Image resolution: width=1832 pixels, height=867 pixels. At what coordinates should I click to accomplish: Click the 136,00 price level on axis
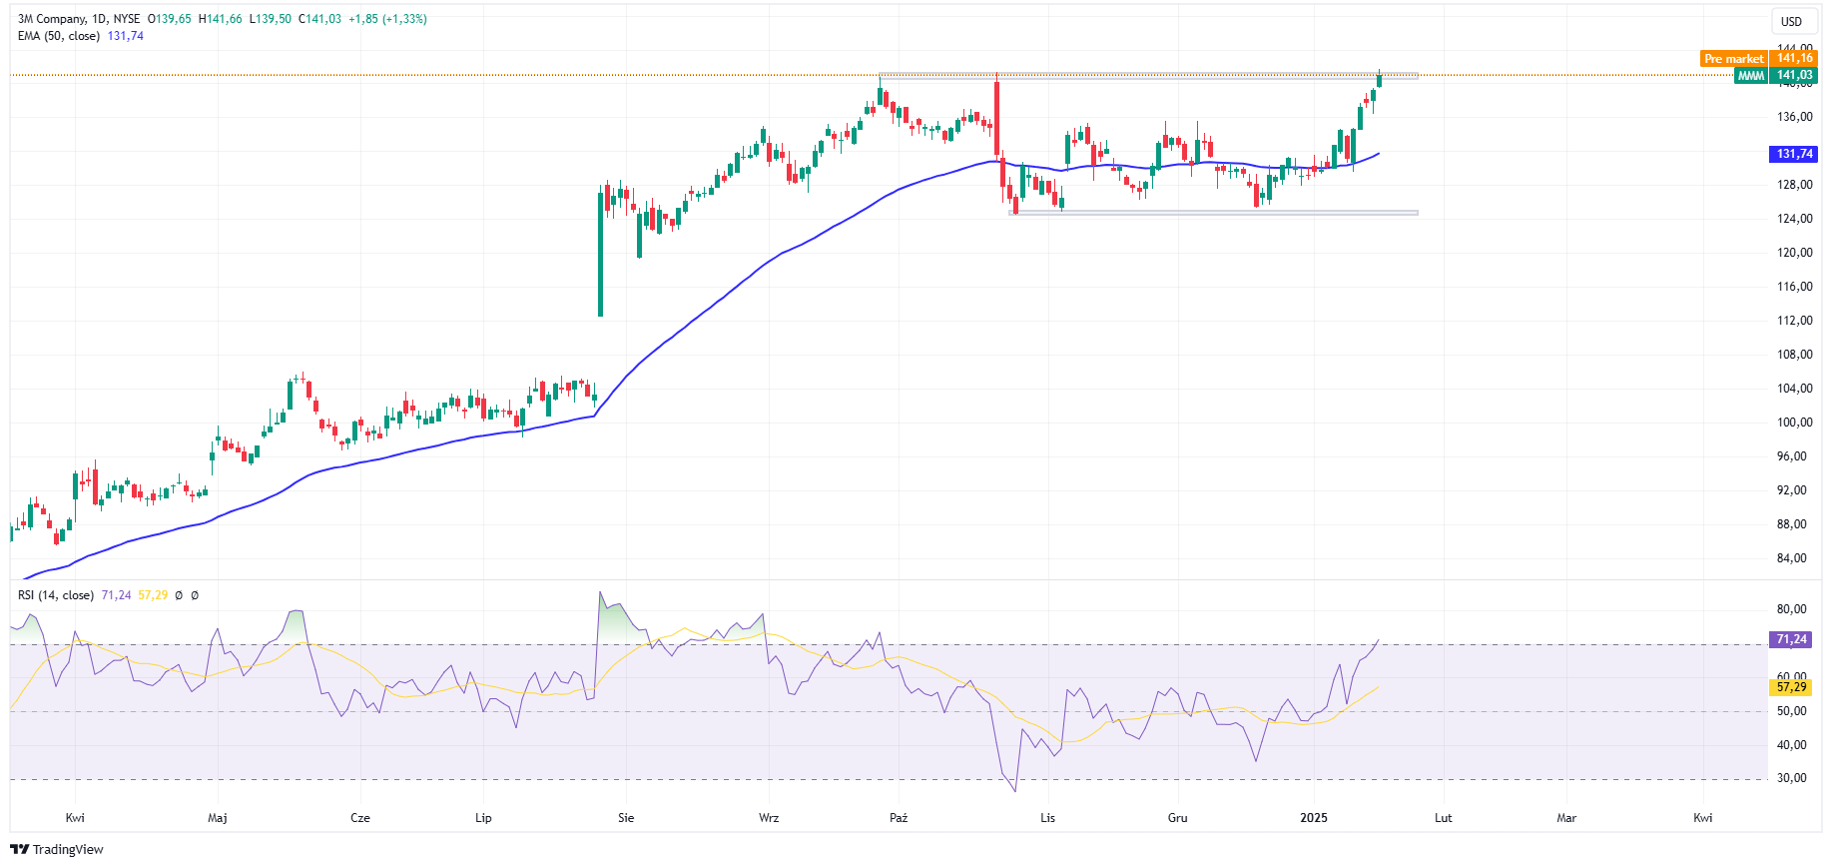(1794, 117)
